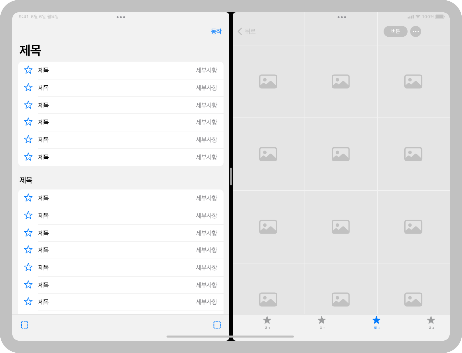Tap the star icon of the 탭 2 tab

tap(322, 320)
